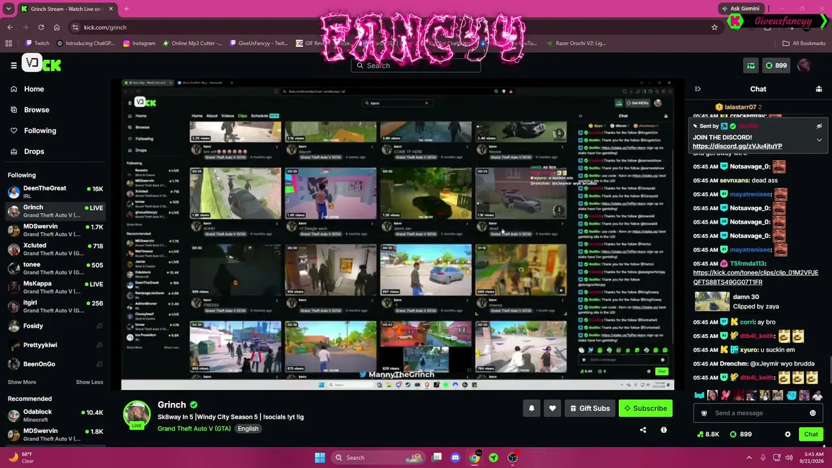Click the Ask Gemini button
The image size is (832, 468).
740,8
